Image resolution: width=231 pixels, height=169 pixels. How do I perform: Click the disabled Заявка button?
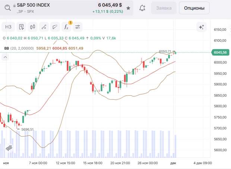(x=164, y=8)
